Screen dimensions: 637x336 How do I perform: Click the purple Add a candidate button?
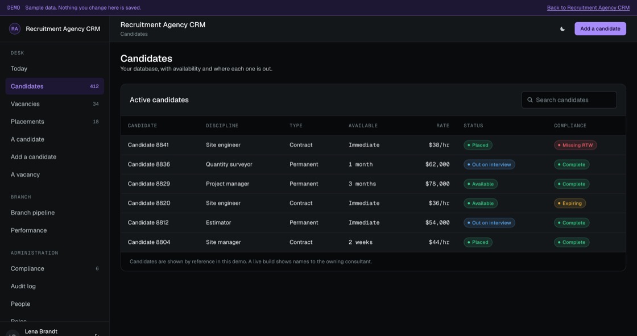pos(600,29)
